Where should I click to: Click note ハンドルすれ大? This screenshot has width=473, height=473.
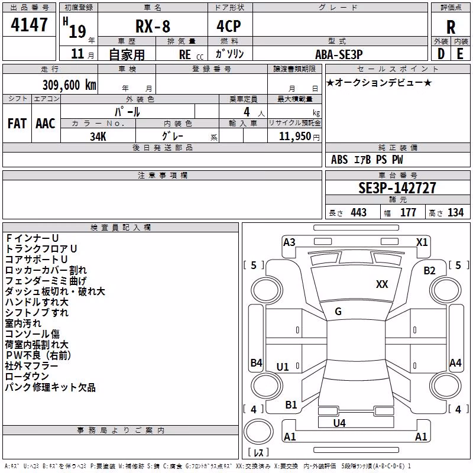(37, 302)
